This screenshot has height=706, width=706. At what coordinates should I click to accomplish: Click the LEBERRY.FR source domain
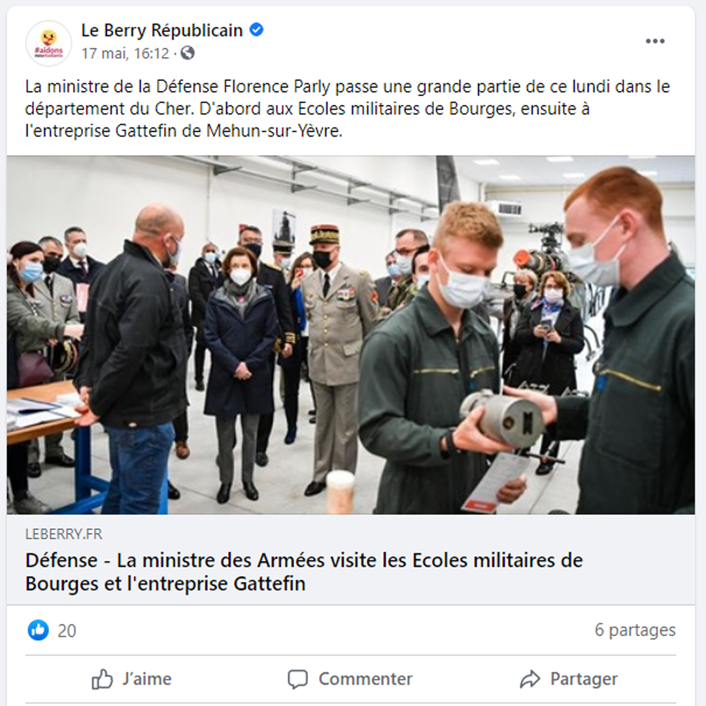(x=64, y=534)
